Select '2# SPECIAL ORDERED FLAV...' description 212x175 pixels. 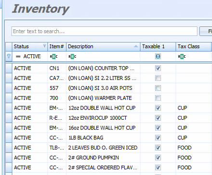pyautogui.click(x=103, y=168)
